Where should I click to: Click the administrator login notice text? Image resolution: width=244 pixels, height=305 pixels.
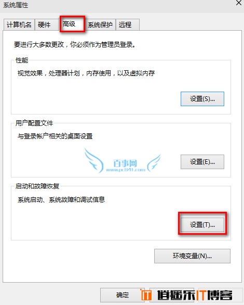point(75,45)
